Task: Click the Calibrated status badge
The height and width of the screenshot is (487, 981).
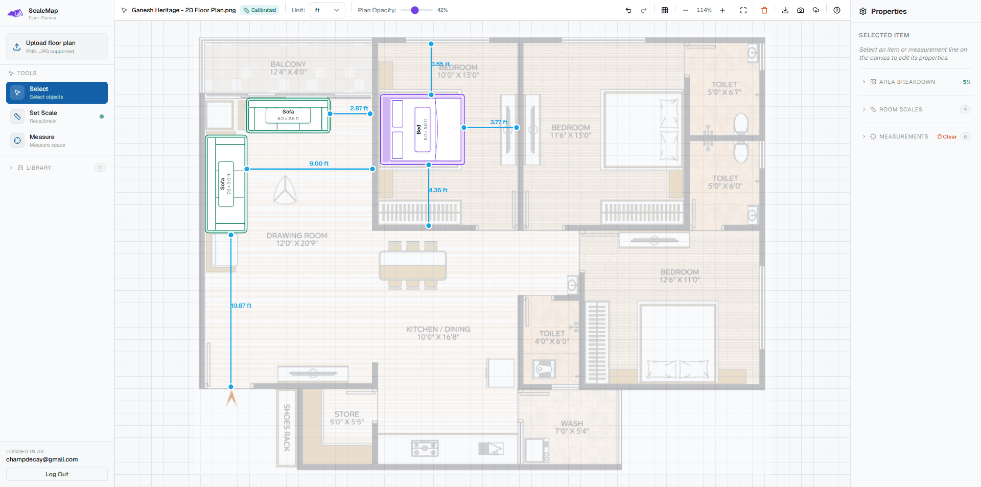Action: point(260,10)
